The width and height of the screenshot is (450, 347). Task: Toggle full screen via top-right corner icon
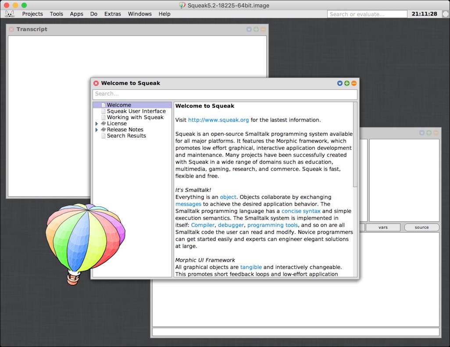click(445, 14)
